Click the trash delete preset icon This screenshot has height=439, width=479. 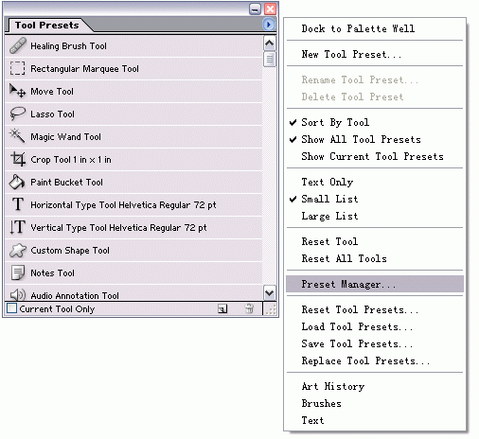[x=249, y=308]
